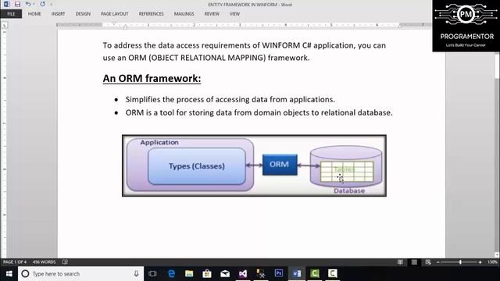
Task: Click the blue ORM box in the diagram
Action: tap(280, 165)
